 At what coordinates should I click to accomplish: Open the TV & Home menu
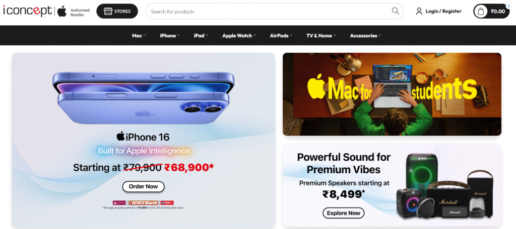point(321,36)
